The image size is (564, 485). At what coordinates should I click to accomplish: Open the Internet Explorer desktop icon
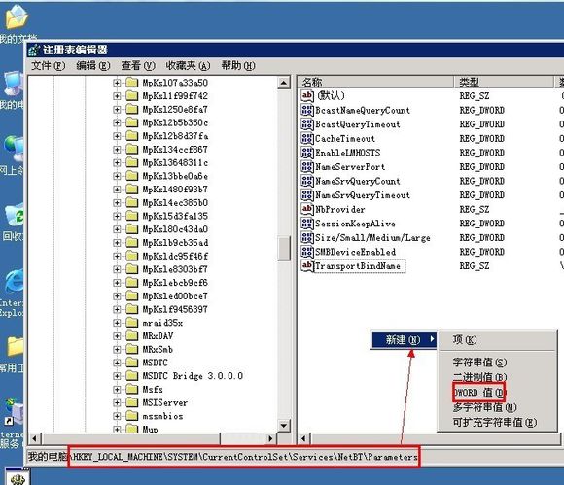coord(14,282)
